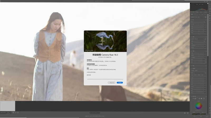
Task: Collapse the Color Grading section chevron
Action: [x=192, y=96]
